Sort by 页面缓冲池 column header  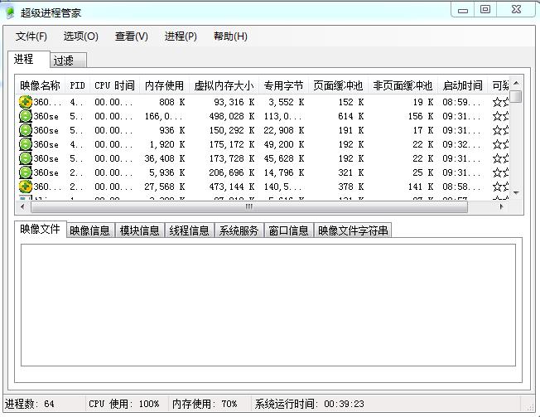click(x=338, y=85)
